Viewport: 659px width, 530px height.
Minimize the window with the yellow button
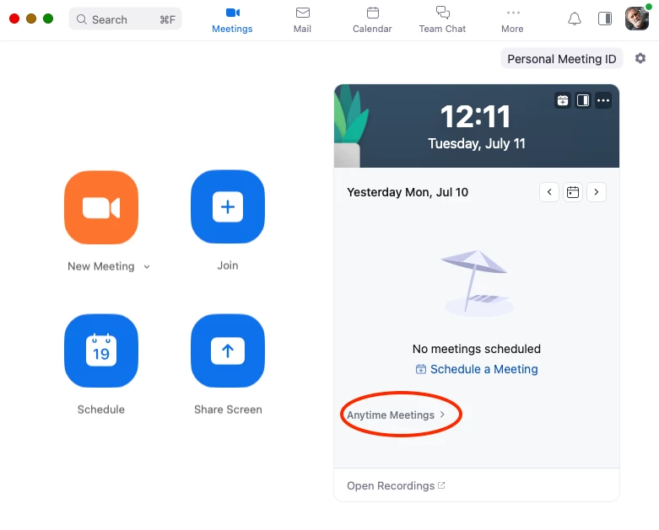(x=31, y=19)
